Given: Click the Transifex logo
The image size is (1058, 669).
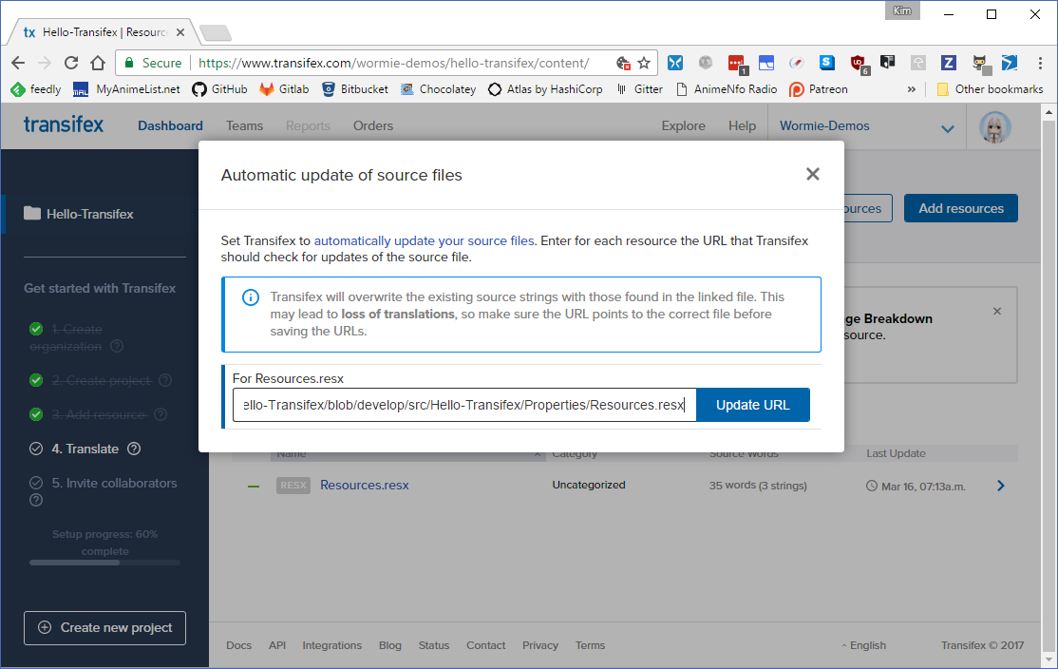Looking at the screenshot, I should 64,124.
